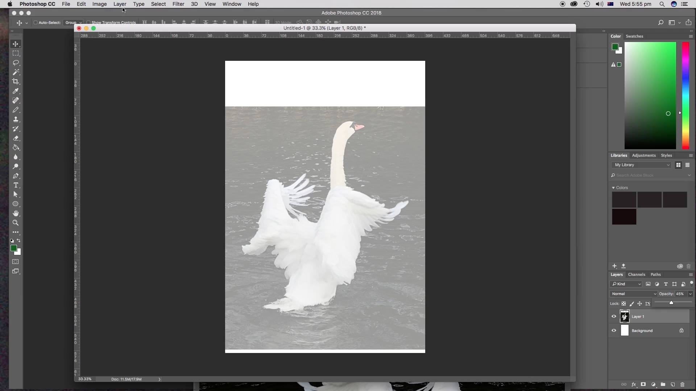Open the status bar info arrow
The height and width of the screenshot is (391, 696).
pos(159,379)
